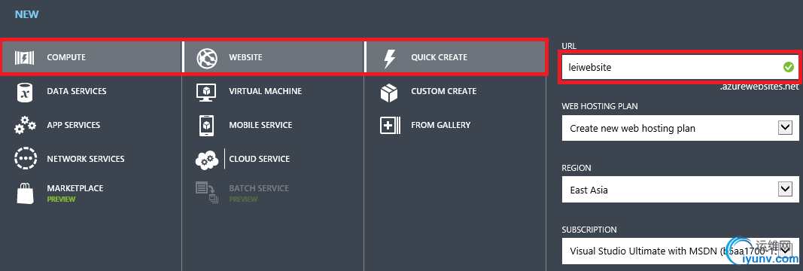Image resolution: width=803 pixels, height=271 pixels.
Task: Click the Region dropdown arrow
Action: 785,189
